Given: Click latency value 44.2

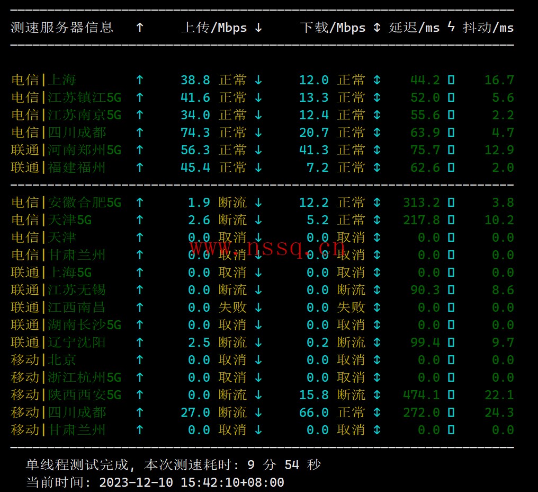Looking at the screenshot, I should (425, 80).
